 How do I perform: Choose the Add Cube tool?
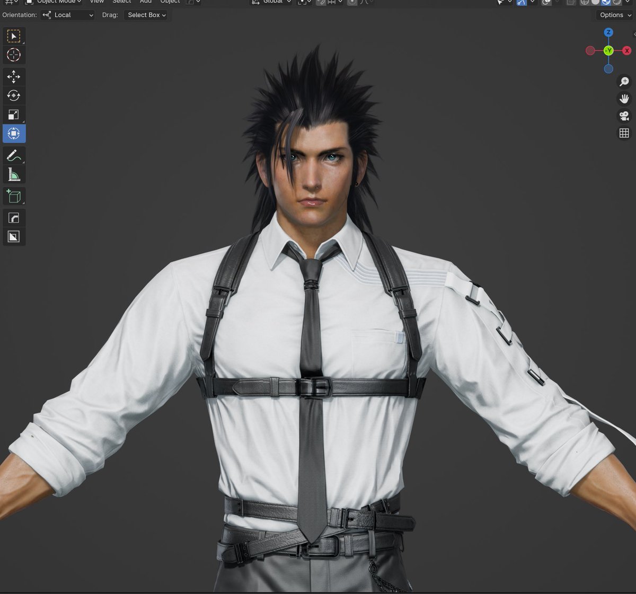tap(14, 196)
